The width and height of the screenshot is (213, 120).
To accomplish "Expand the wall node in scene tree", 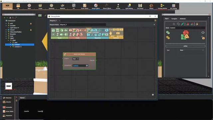I will click(6, 24).
